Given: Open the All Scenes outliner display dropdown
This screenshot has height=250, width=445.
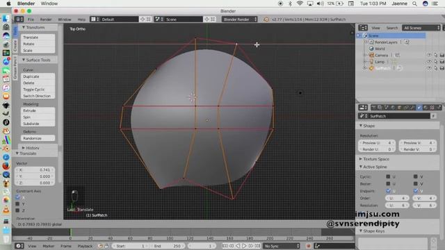Looking at the screenshot, I should (421, 28).
